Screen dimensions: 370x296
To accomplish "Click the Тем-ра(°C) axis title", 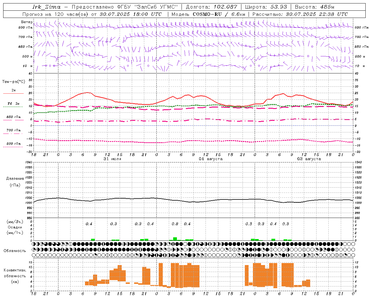I will [14, 82].
